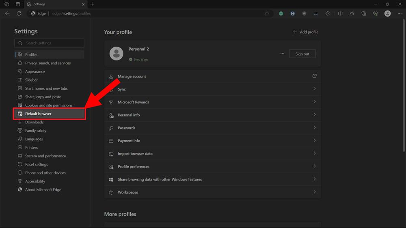Click Sync is on status text
Image resolution: width=406 pixels, height=228 pixels.
click(140, 60)
